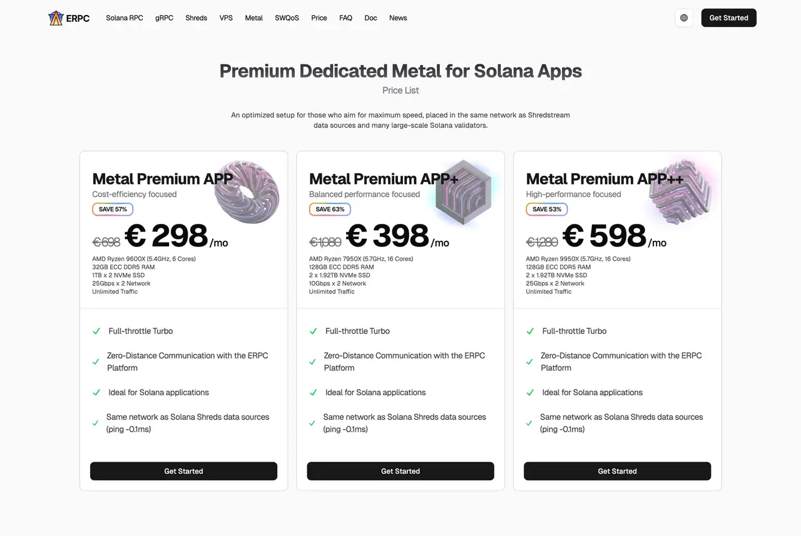Image resolution: width=801 pixels, height=536 pixels.
Task: Click the crossed-out €698 original price
Action: (x=106, y=242)
